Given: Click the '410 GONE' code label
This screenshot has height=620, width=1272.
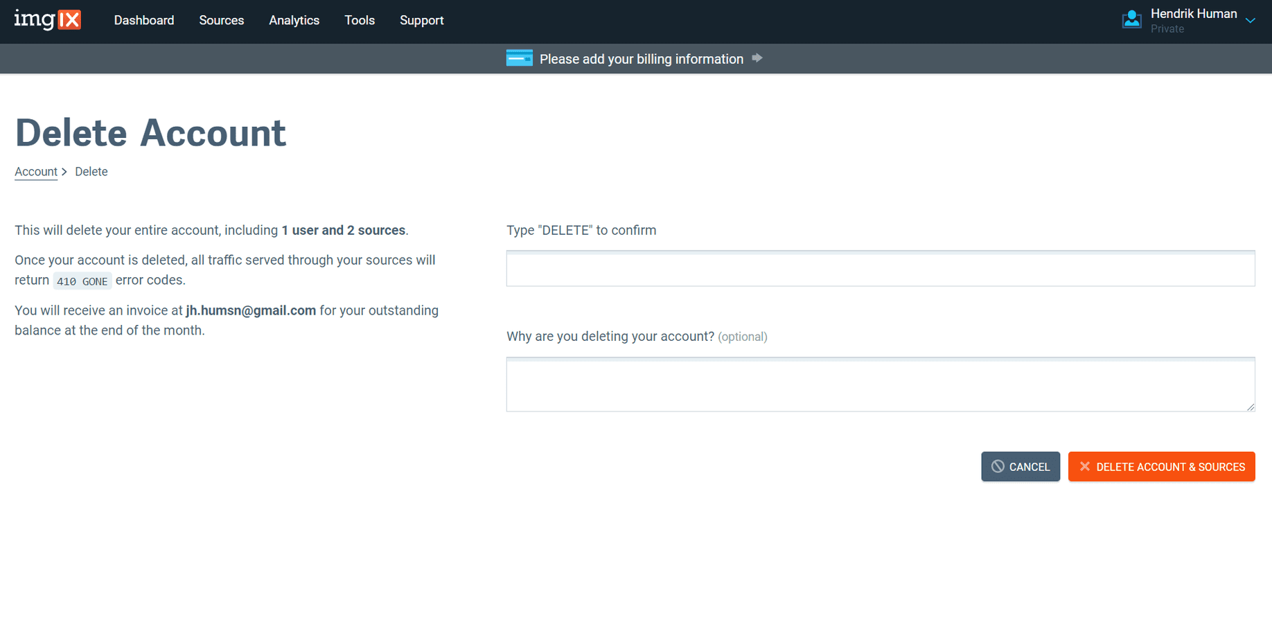Looking at the screenshot, I should tap(82, 281).
